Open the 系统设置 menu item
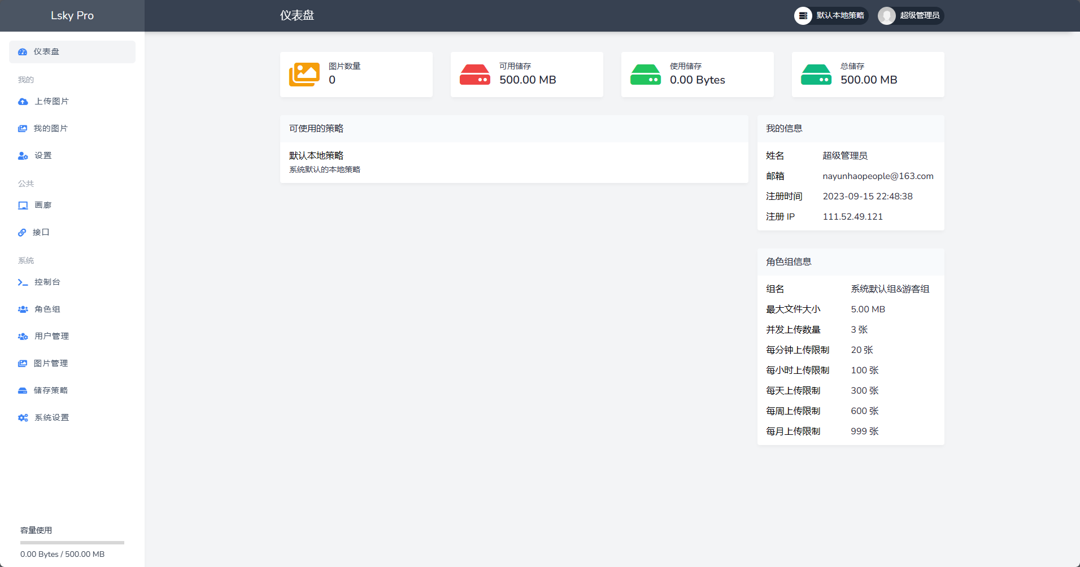 click(72, 418)
